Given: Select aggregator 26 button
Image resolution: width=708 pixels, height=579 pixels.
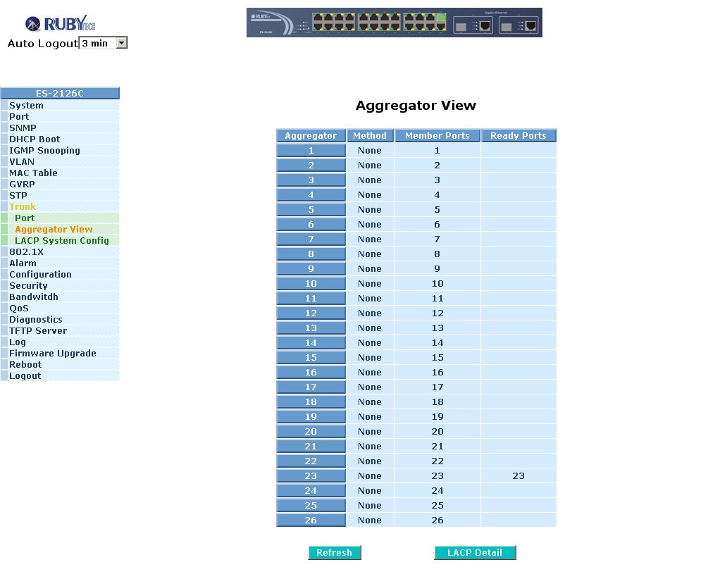Looking at the screenshot, I should 311,521.
